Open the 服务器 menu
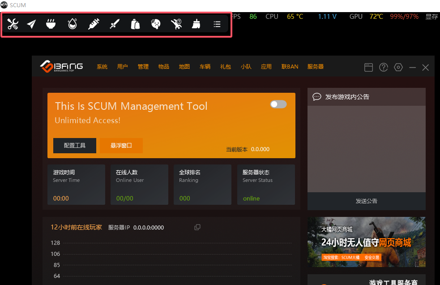Viewport: 440px width, 285px height. (x=316, y=67)
